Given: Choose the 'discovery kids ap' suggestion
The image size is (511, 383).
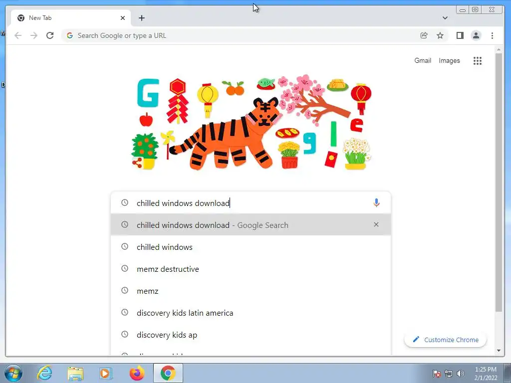Looking at the screenshot, I should (x=251, y=335).
